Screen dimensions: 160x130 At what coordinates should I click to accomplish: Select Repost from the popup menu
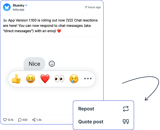click(103, 109)
